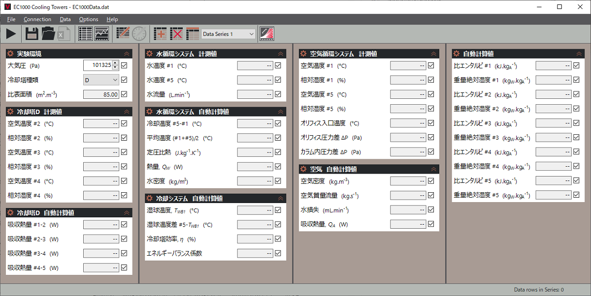Open the Connection menu

pos(37,19)
